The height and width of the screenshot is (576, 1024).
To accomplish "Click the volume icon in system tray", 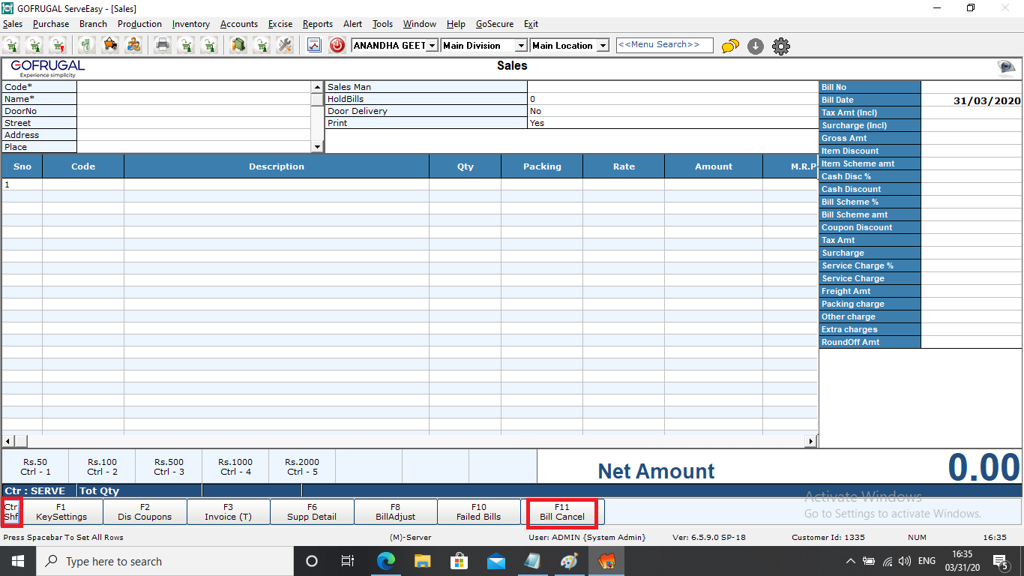I will point(904,561).
